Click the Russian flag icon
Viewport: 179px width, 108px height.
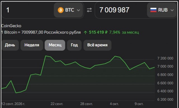tap(153, 10)
